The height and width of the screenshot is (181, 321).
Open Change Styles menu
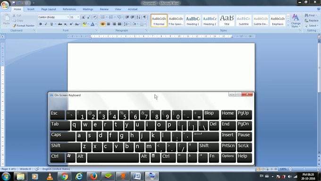click(x=296, y=21)
